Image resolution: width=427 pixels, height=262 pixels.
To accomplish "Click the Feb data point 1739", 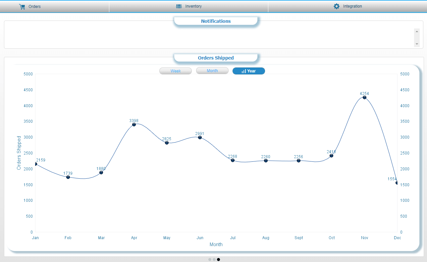I will [68, 177].
